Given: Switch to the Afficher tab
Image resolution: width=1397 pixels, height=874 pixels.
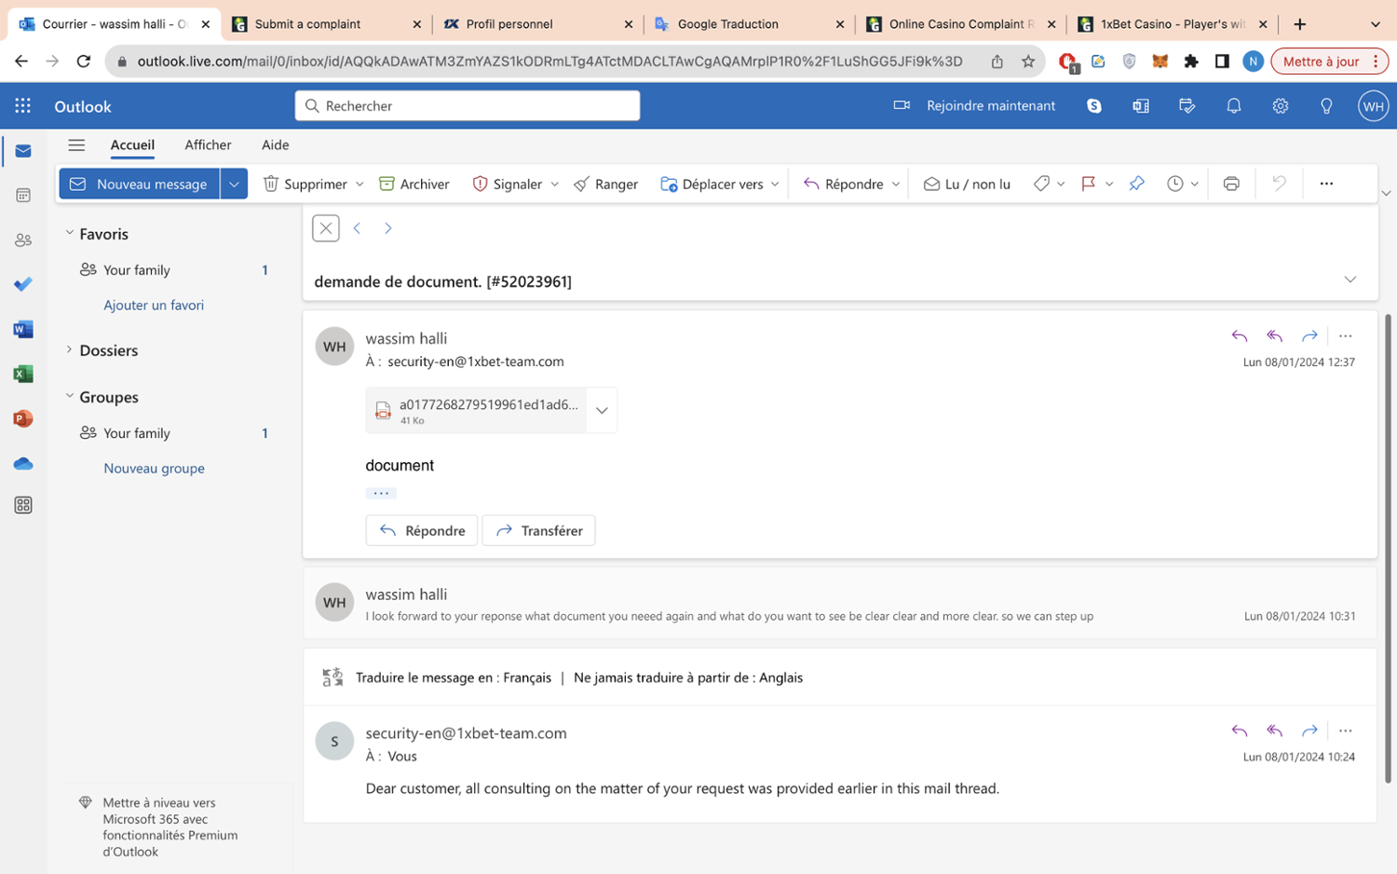Looking at the screenshot, I should (208, 144).
